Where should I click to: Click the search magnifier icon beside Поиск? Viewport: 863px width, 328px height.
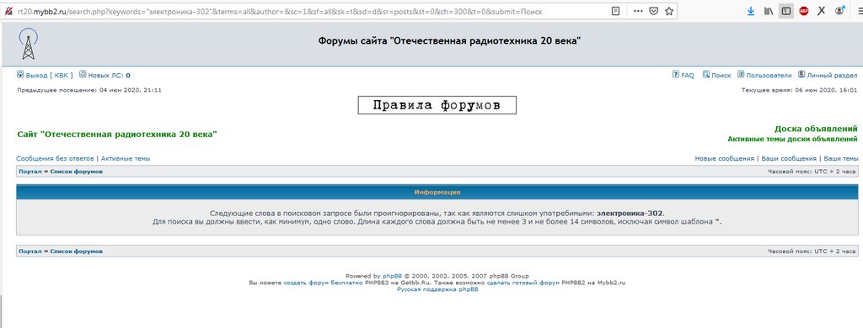[706, 74]
